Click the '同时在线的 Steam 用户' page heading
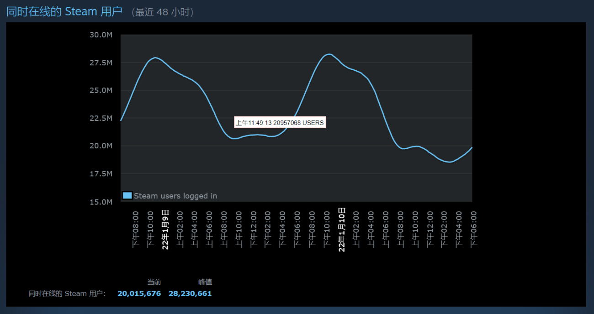Screen dimensions: 594x314 coord(64,11)
